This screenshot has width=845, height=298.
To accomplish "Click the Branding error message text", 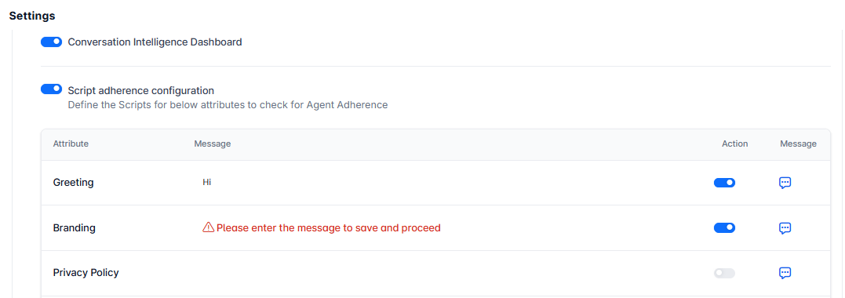I will point(329,228).
